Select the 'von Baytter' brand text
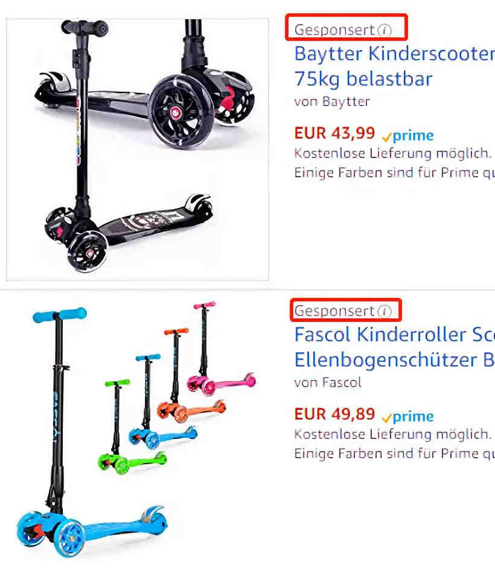The width and height of the screenshot is (495, 568). [x=332, y=101]
